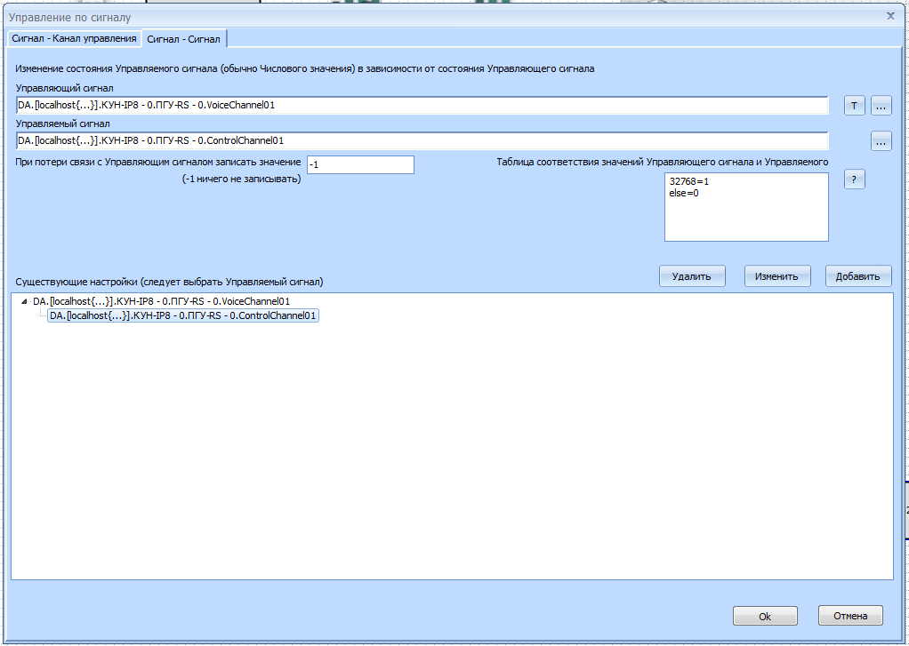
Task: Select the Сигнал - Сигнал tab
Action: click(184, 38)
